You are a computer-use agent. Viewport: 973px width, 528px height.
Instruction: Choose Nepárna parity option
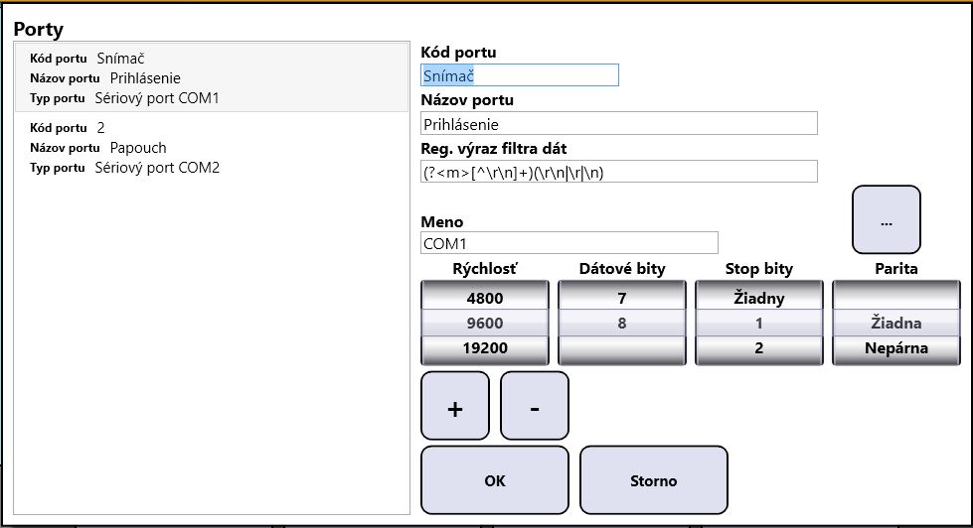[896, 348]
